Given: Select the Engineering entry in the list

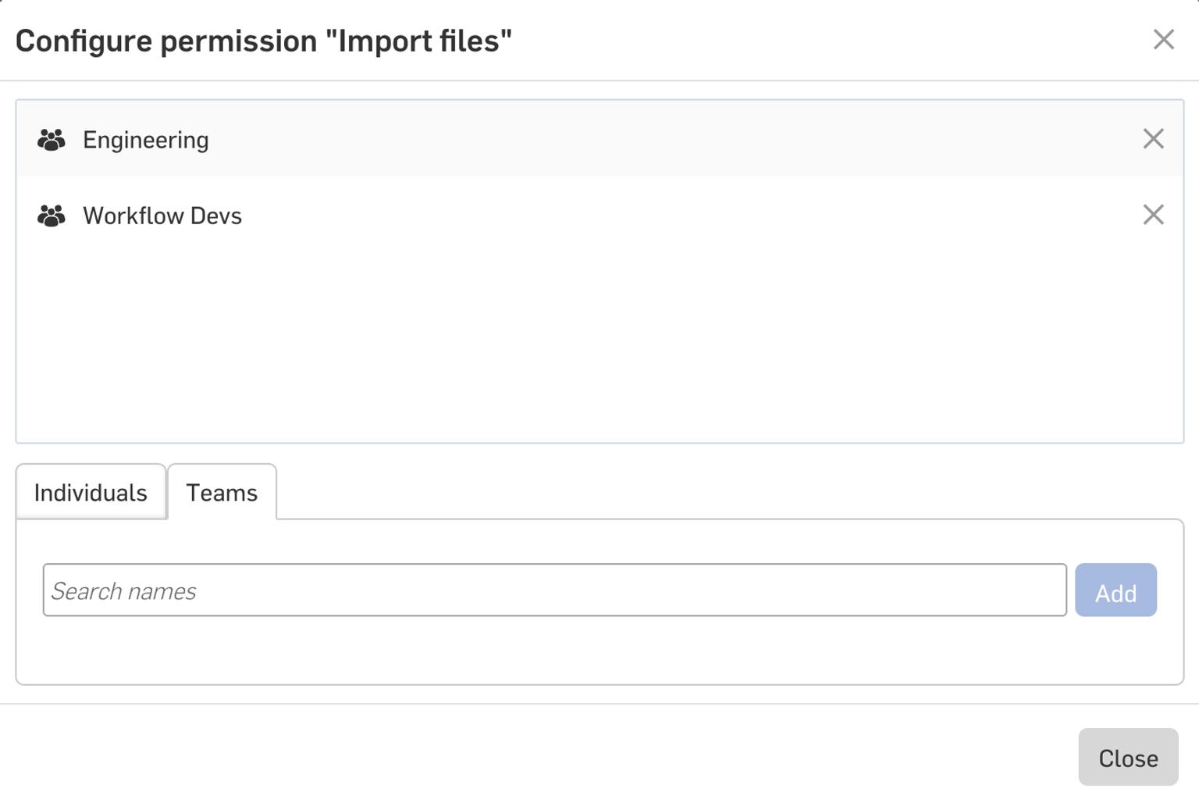Looking at the screenshot, I should pos(146,140).
